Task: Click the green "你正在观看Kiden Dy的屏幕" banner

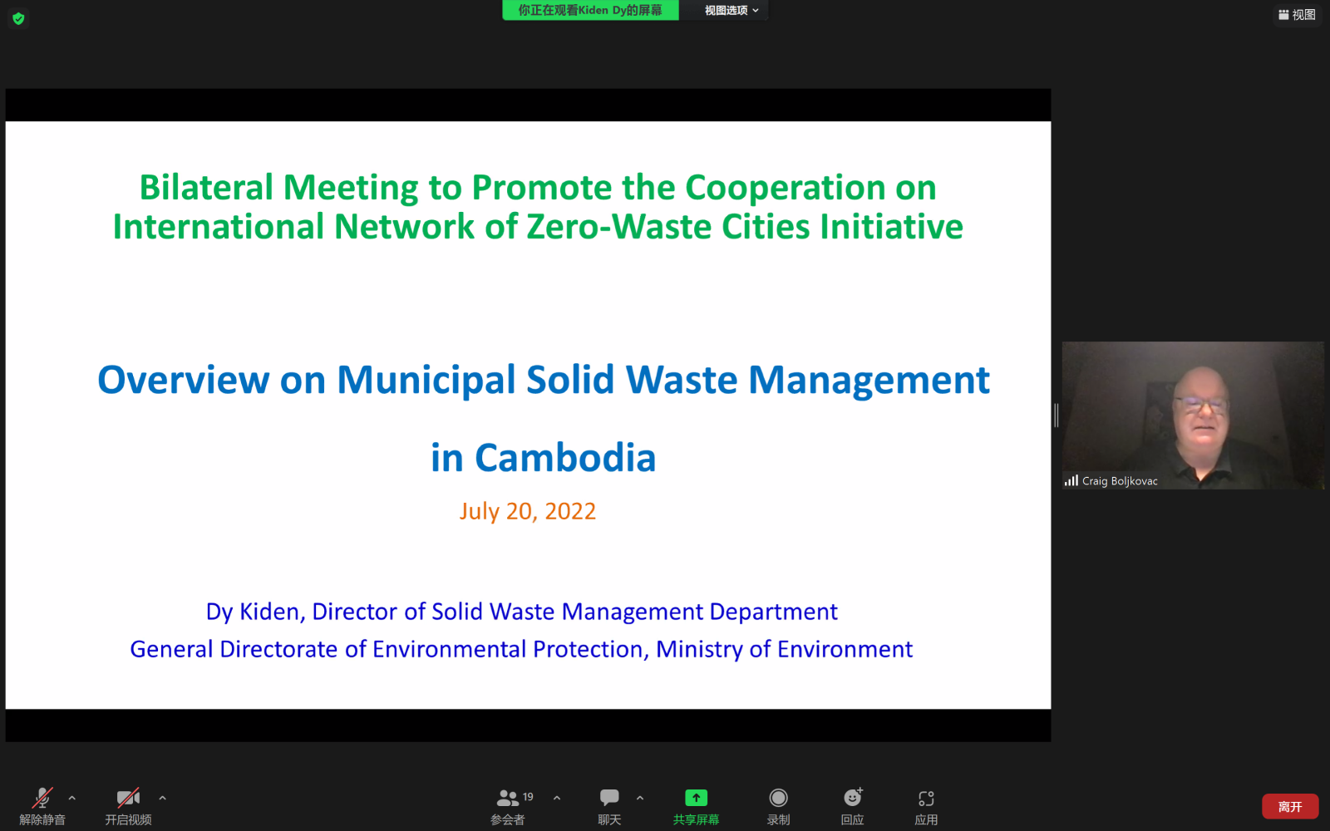Action: [x=590, y=10]
